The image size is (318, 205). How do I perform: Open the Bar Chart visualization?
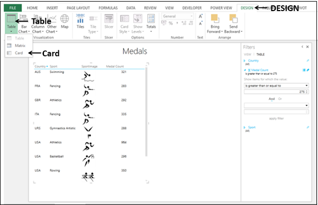24,24
